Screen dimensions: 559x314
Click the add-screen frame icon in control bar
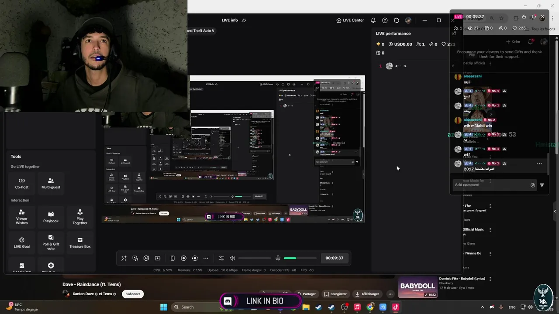pyautogui.click(x=158, y=258)
